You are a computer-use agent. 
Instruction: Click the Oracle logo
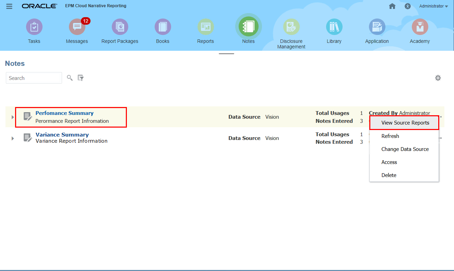coord(39,6)
